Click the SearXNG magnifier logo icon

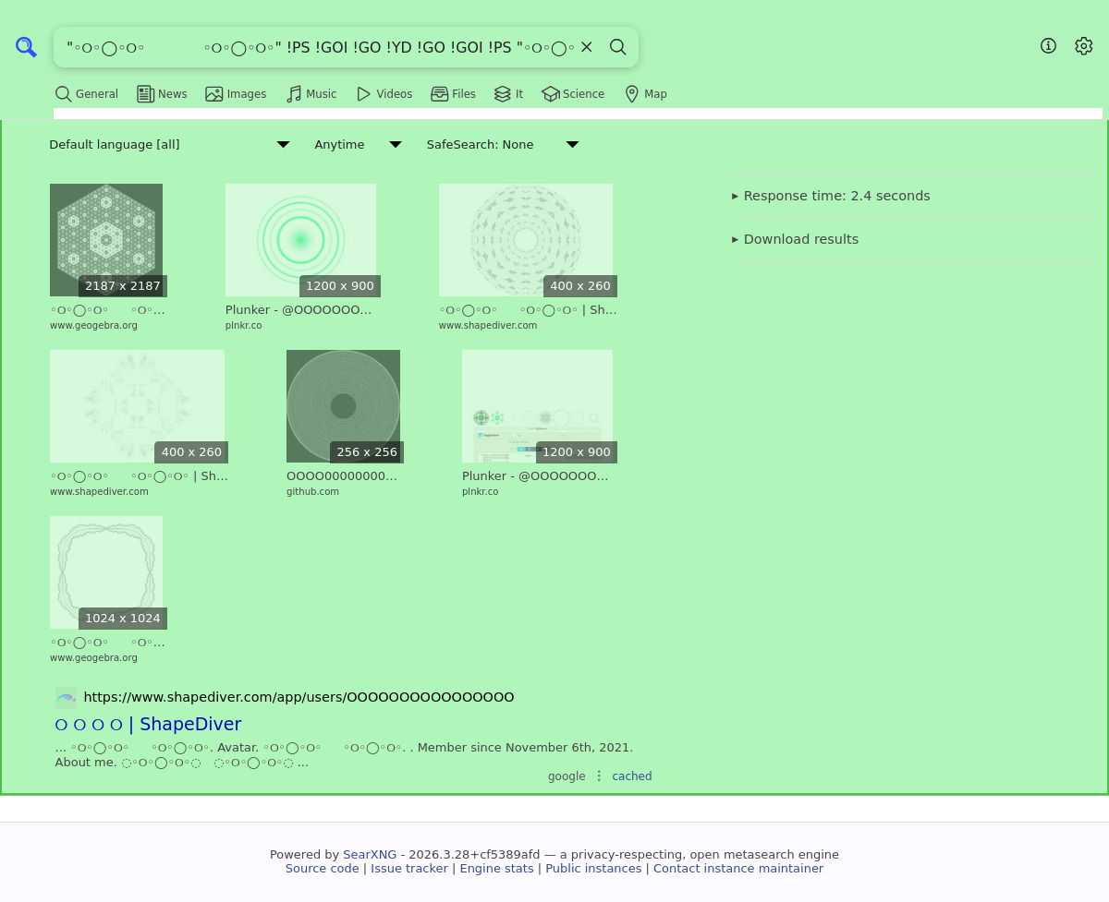pos(26,47)
